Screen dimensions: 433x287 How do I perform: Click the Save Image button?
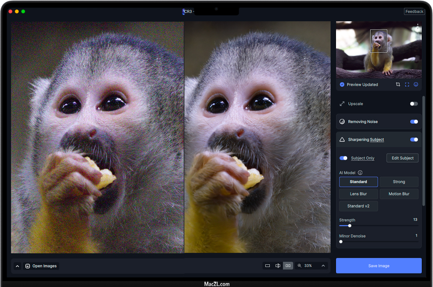click(x=378, y=266)
